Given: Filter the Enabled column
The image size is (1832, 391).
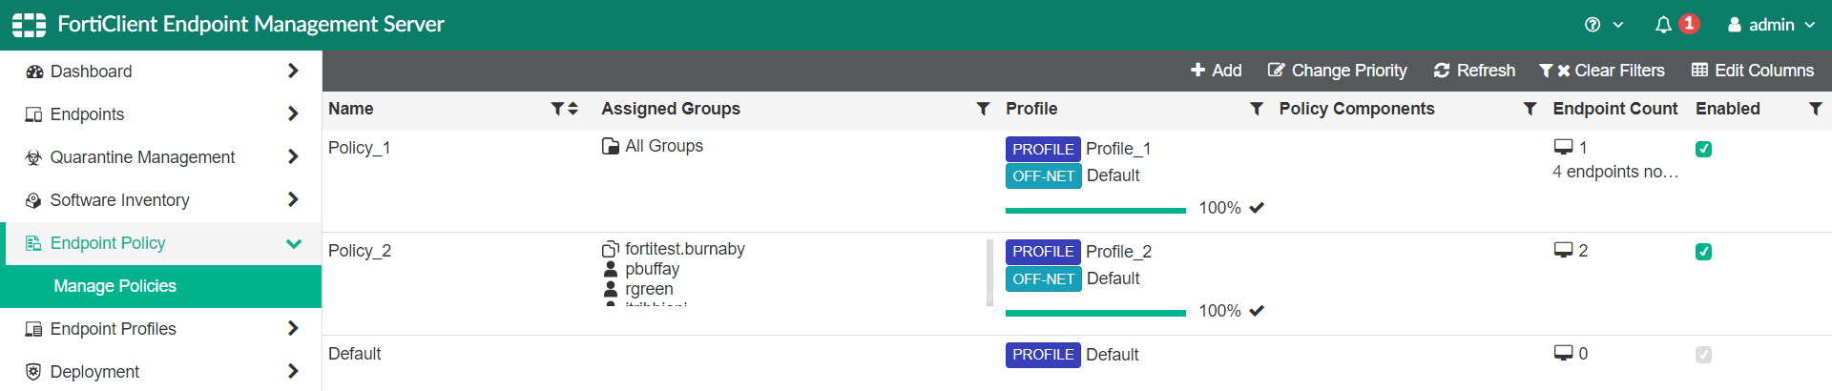Looking at the screenshot, I should (x=1815, y=109).
